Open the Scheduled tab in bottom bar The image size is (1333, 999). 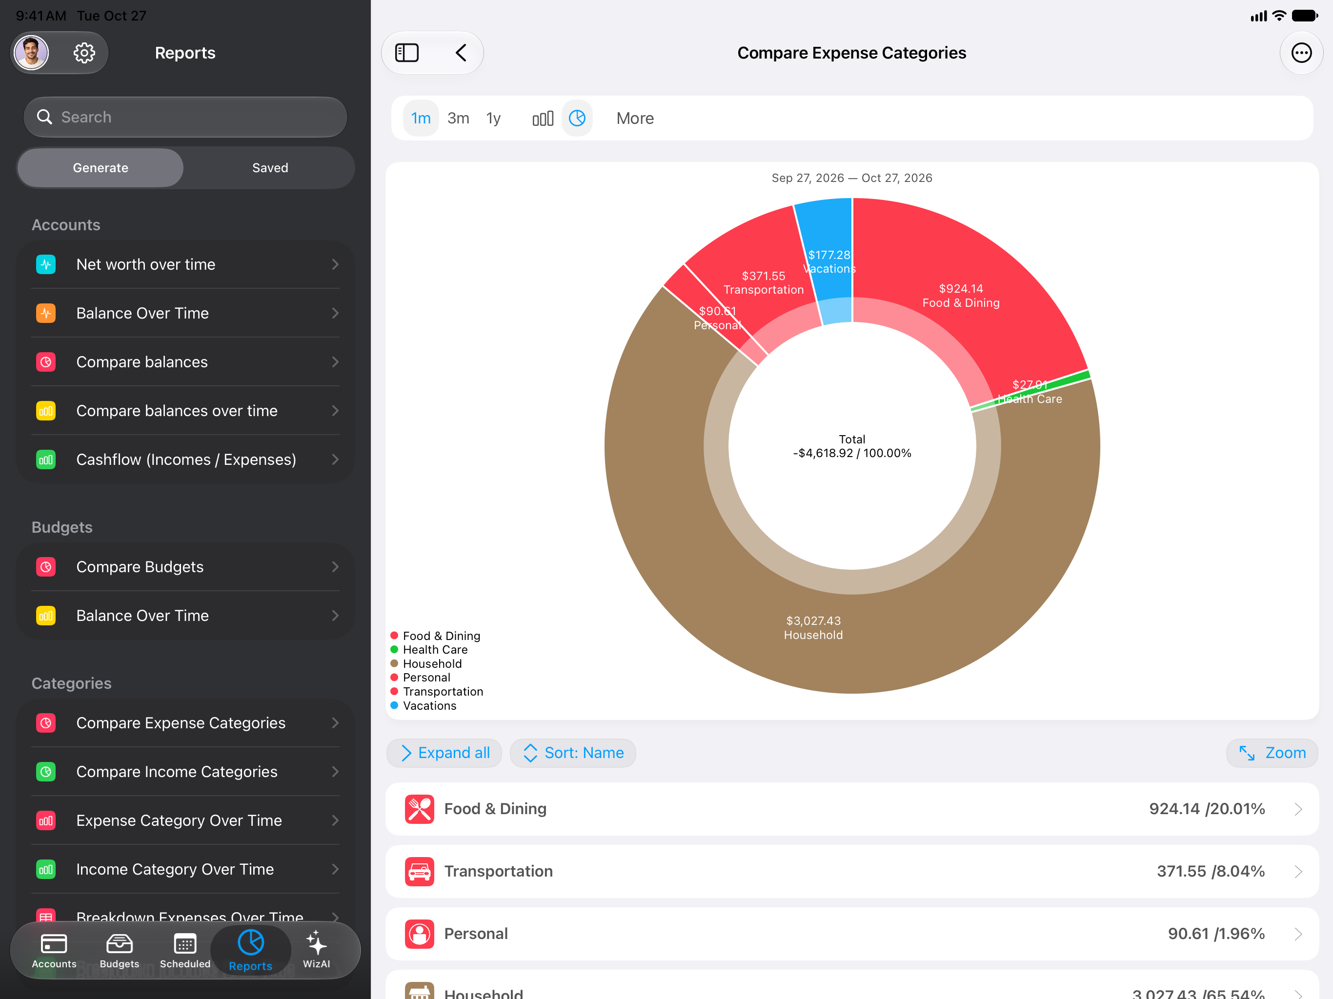[185, 950]
